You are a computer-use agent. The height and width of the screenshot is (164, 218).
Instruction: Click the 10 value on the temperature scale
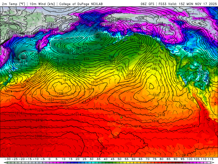[x=63, y=159]
